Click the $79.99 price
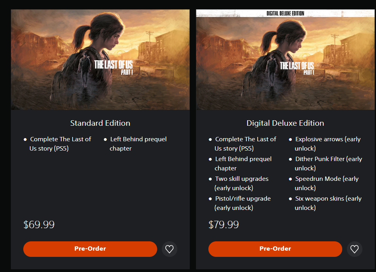 point(224,225)
